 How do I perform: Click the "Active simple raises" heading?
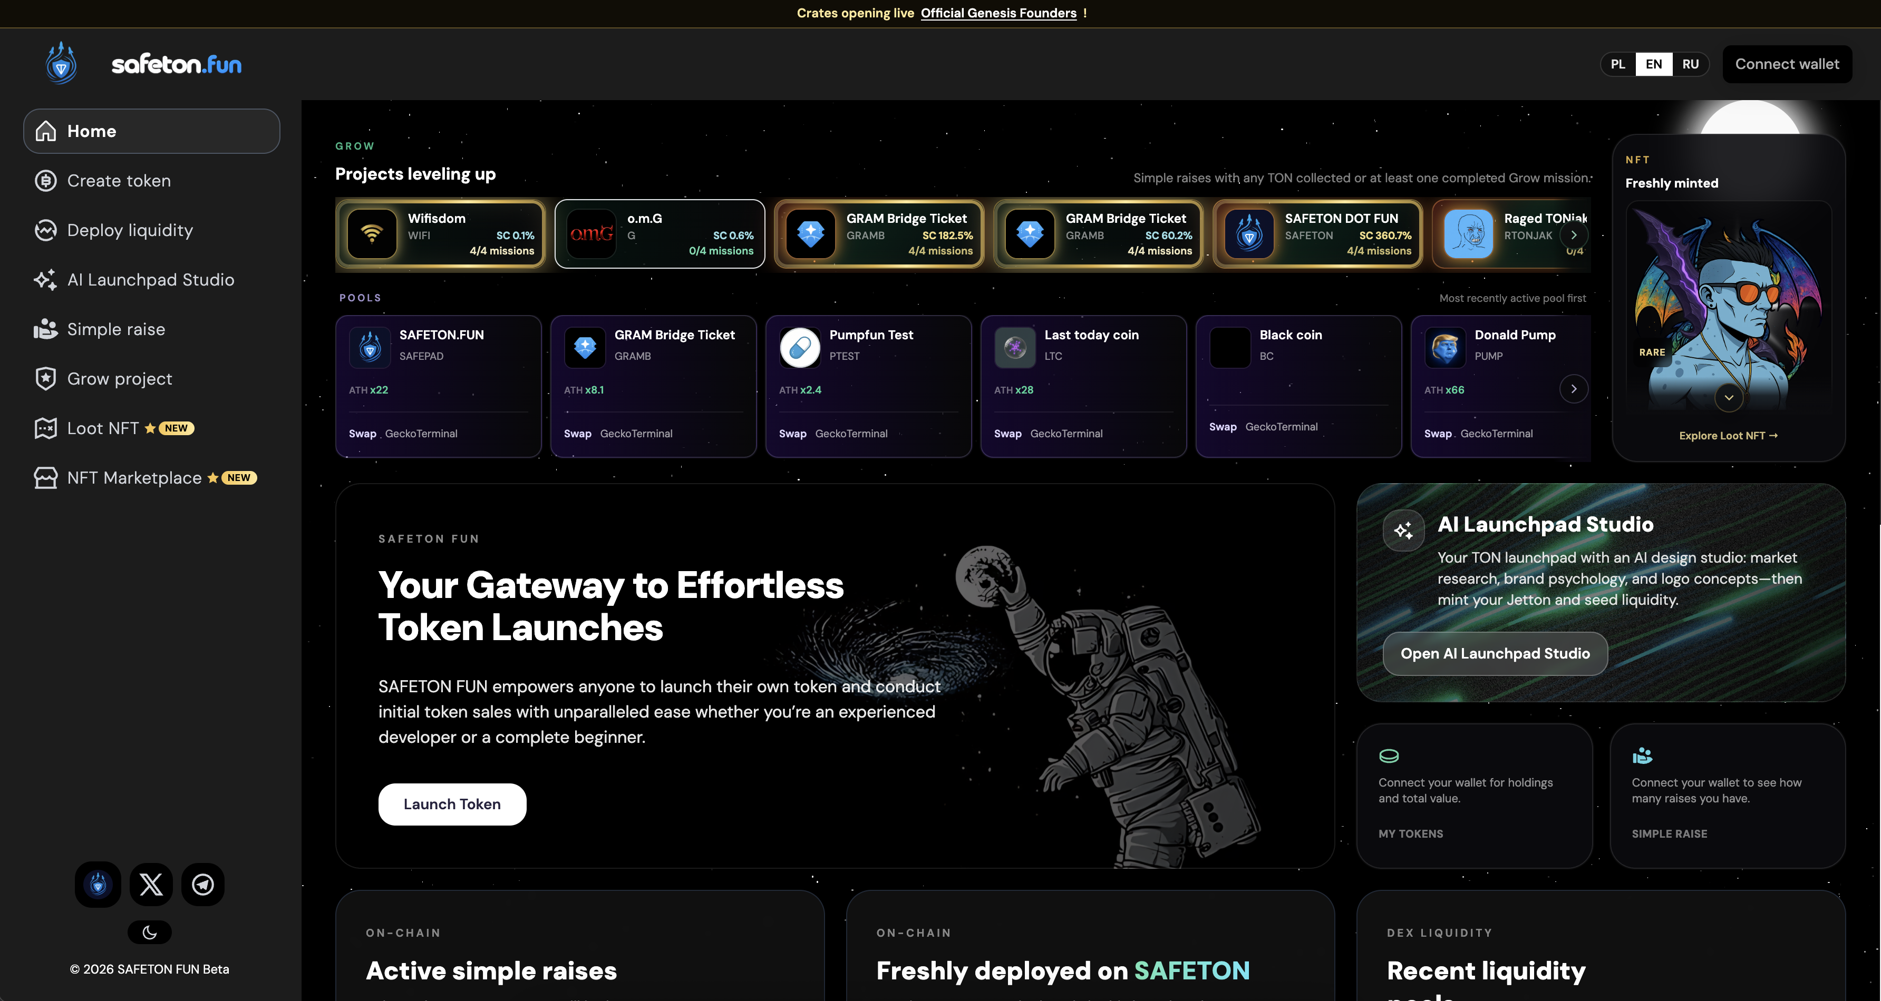point(491,971)
